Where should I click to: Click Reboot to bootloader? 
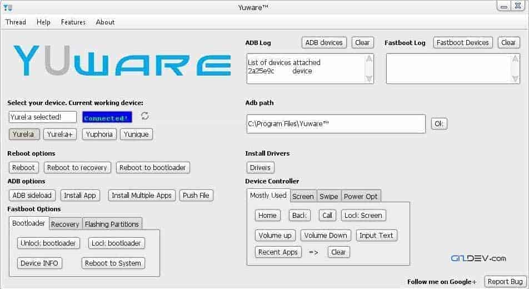(x=153, y=168)
